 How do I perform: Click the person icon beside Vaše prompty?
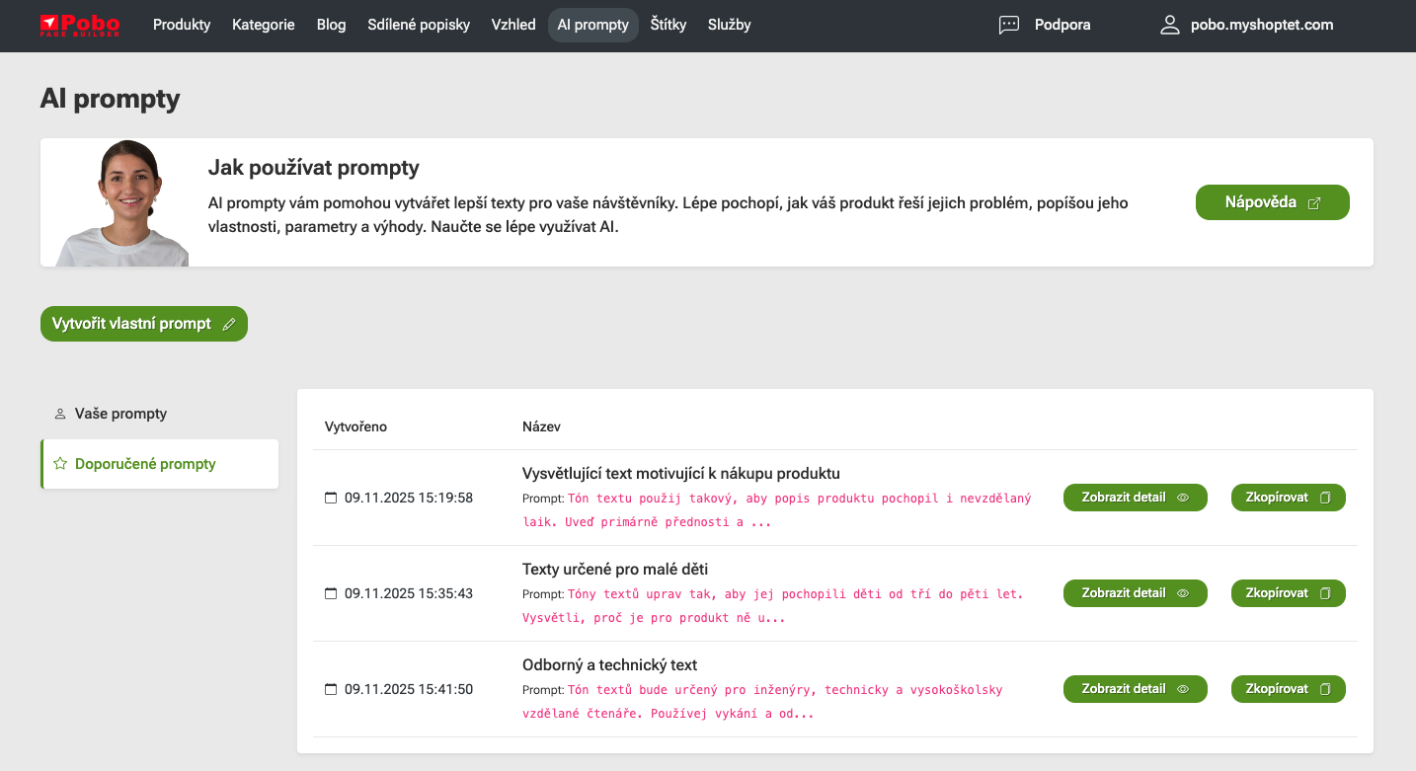click(60, 414)
